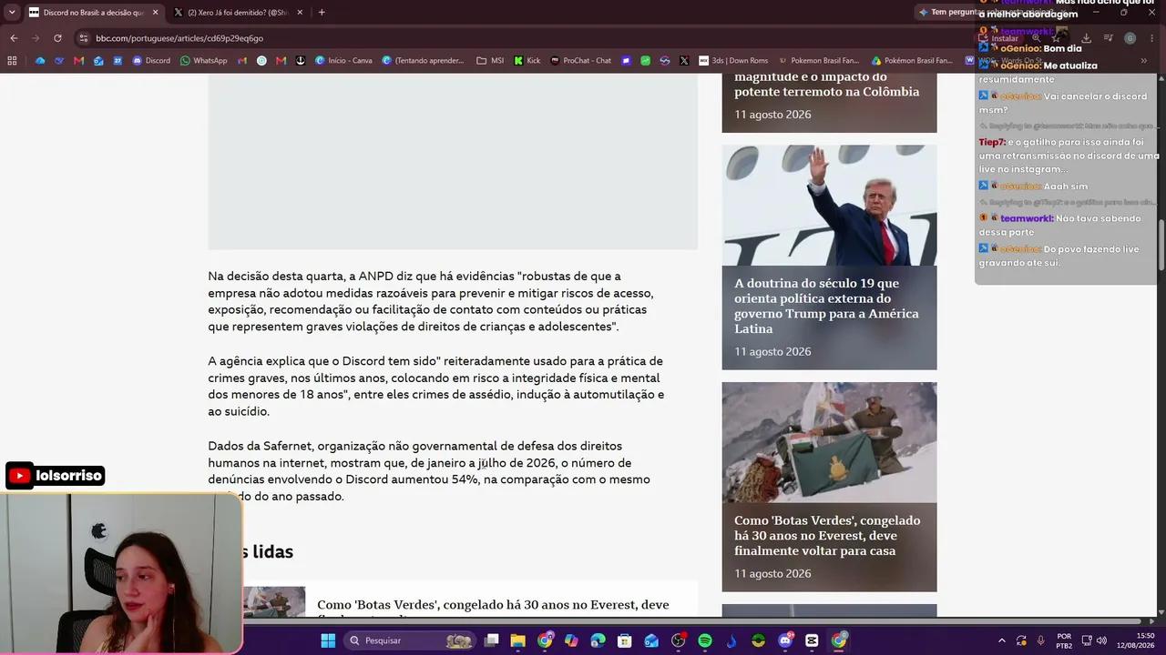The image size is (1166, 655).
Task: Click the taskbar Pesquisar search box
Action: coord(410,640)
